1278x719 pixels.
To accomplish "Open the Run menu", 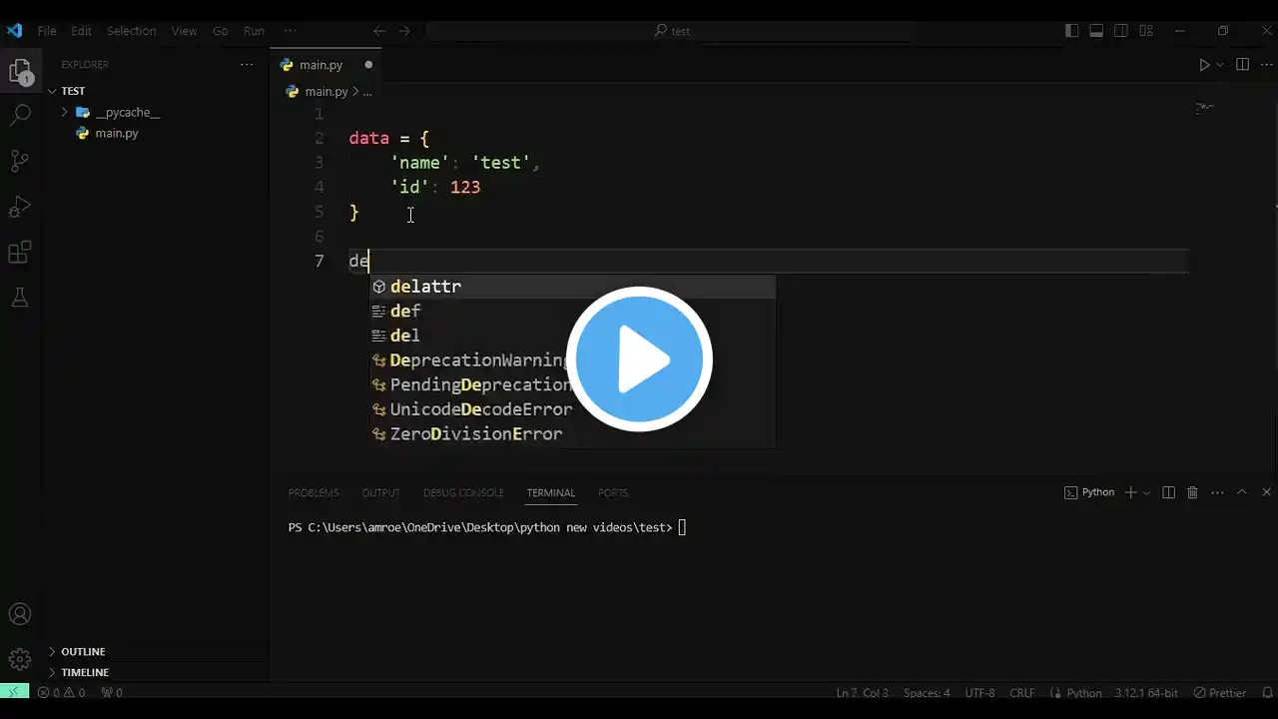I will [254, 31].
